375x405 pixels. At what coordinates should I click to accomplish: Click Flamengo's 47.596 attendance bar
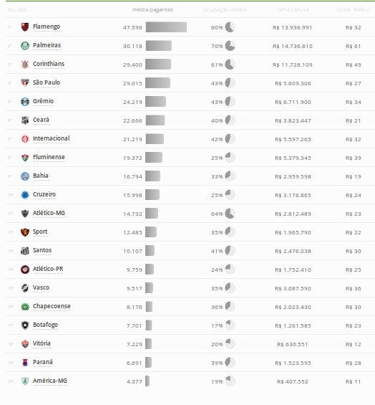(x=166, y=27)
